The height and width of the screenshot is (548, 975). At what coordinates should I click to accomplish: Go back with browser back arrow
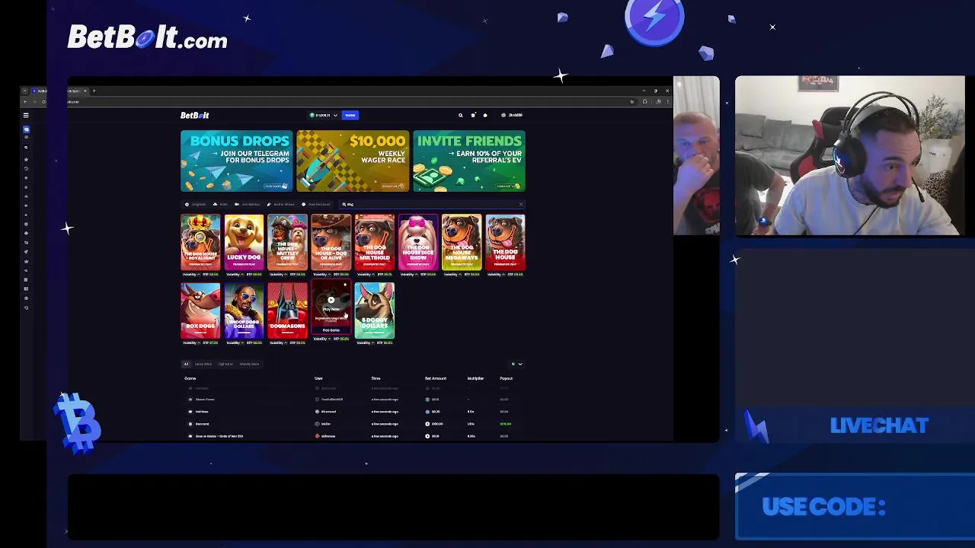tap(25, 102)
